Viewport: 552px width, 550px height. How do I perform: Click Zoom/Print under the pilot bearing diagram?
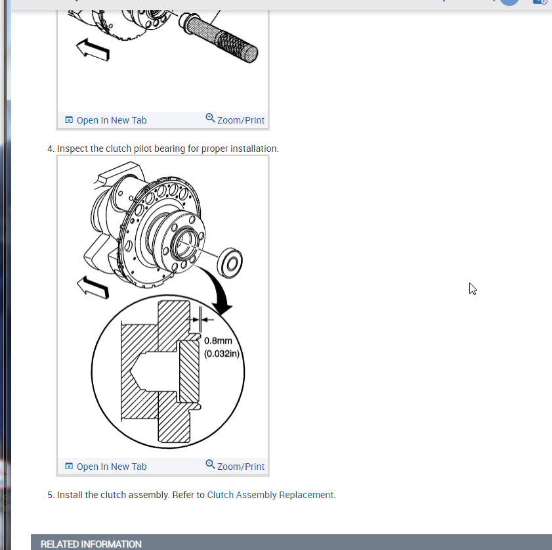(235, 466)
